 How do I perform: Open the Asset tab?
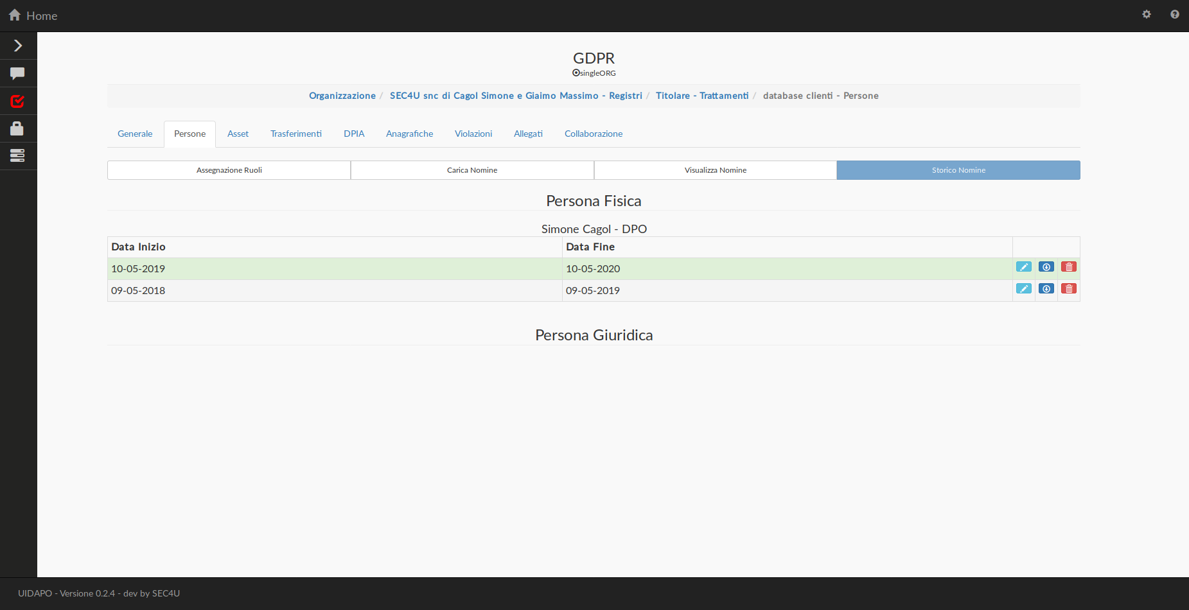point(238,134)
